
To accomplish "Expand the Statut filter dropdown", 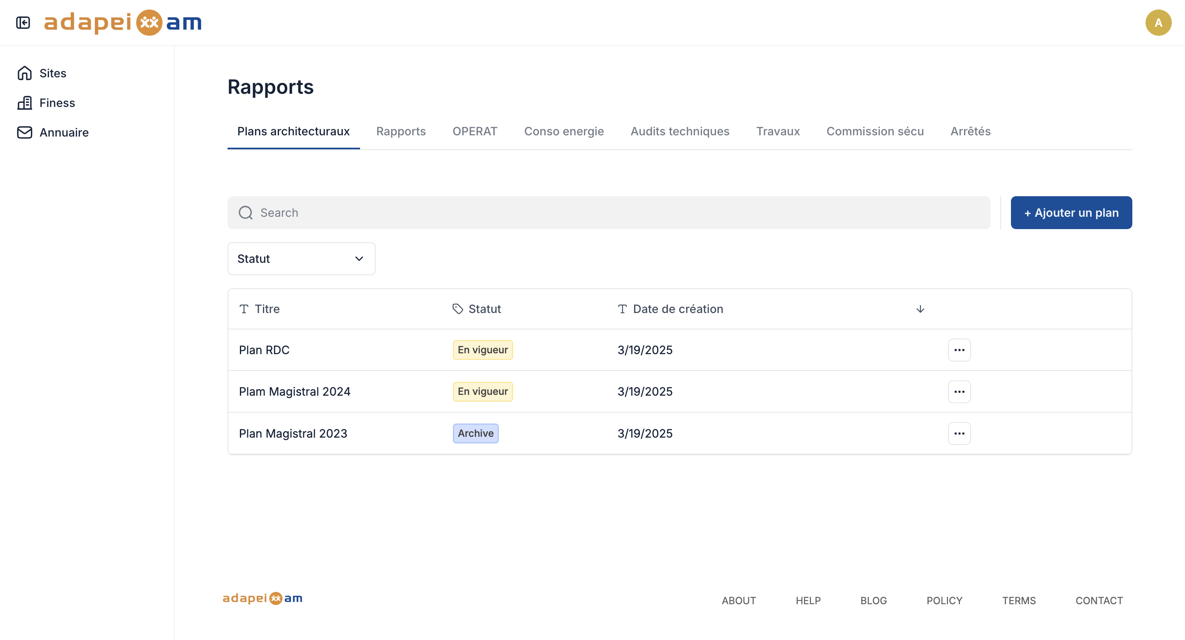I will point(301,259).
